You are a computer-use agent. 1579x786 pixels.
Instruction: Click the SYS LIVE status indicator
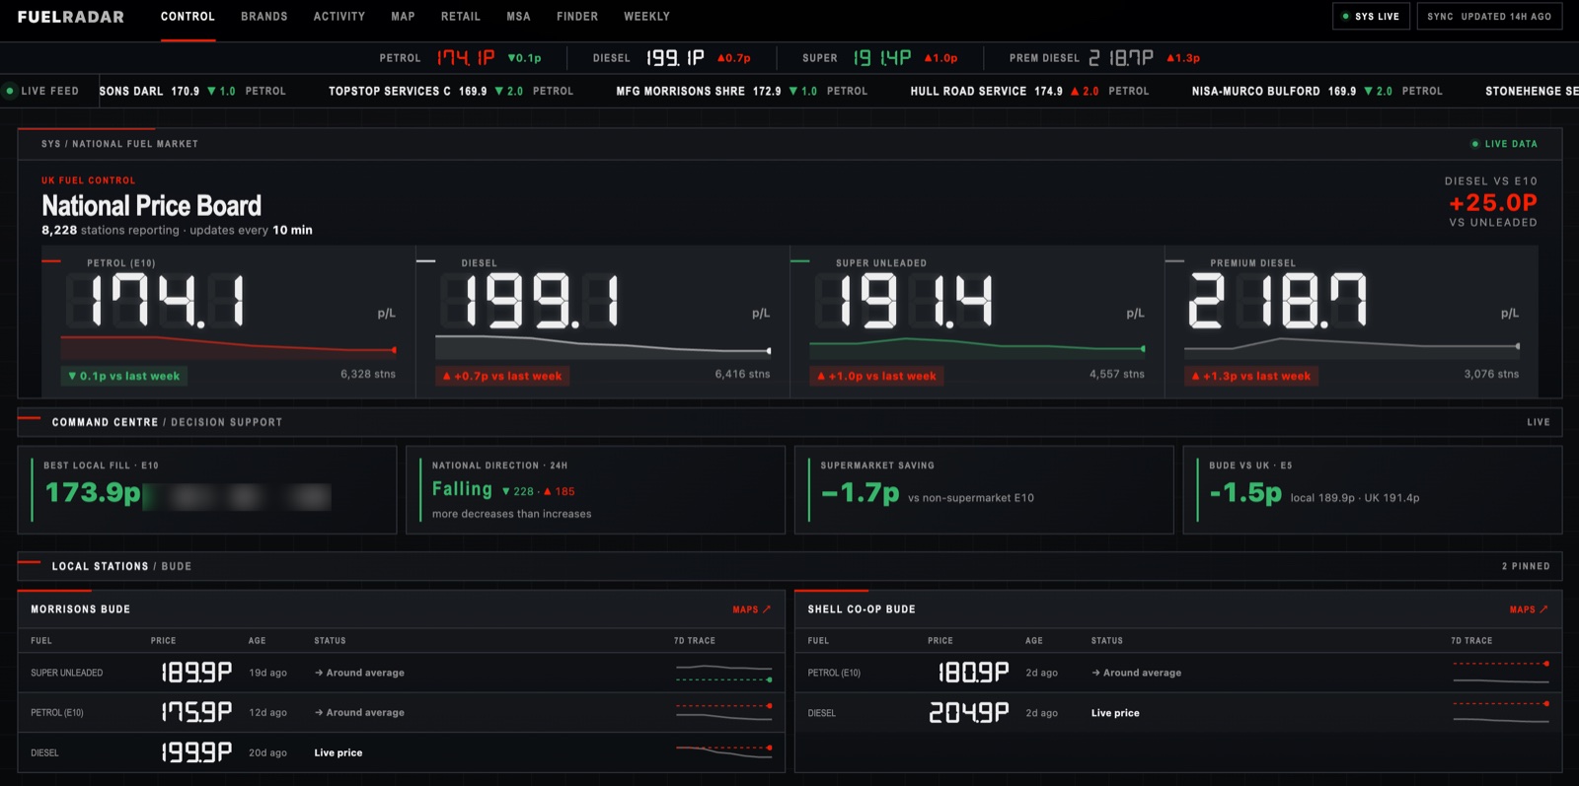[x=1371, y=17]
